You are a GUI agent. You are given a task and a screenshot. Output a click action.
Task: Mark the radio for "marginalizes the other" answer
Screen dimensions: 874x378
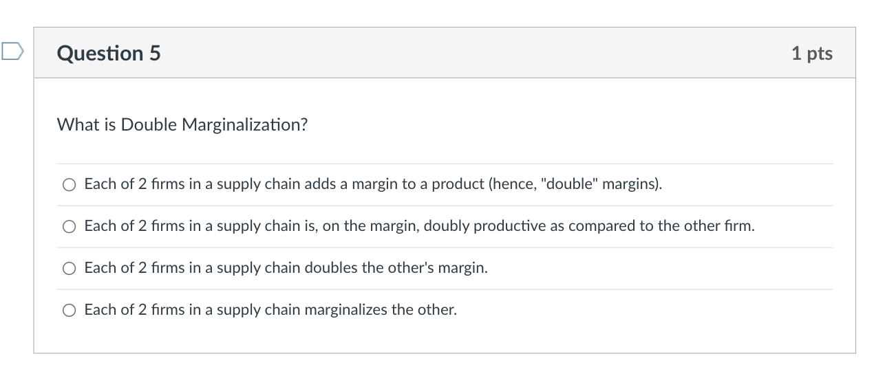[x=69, y=311]
